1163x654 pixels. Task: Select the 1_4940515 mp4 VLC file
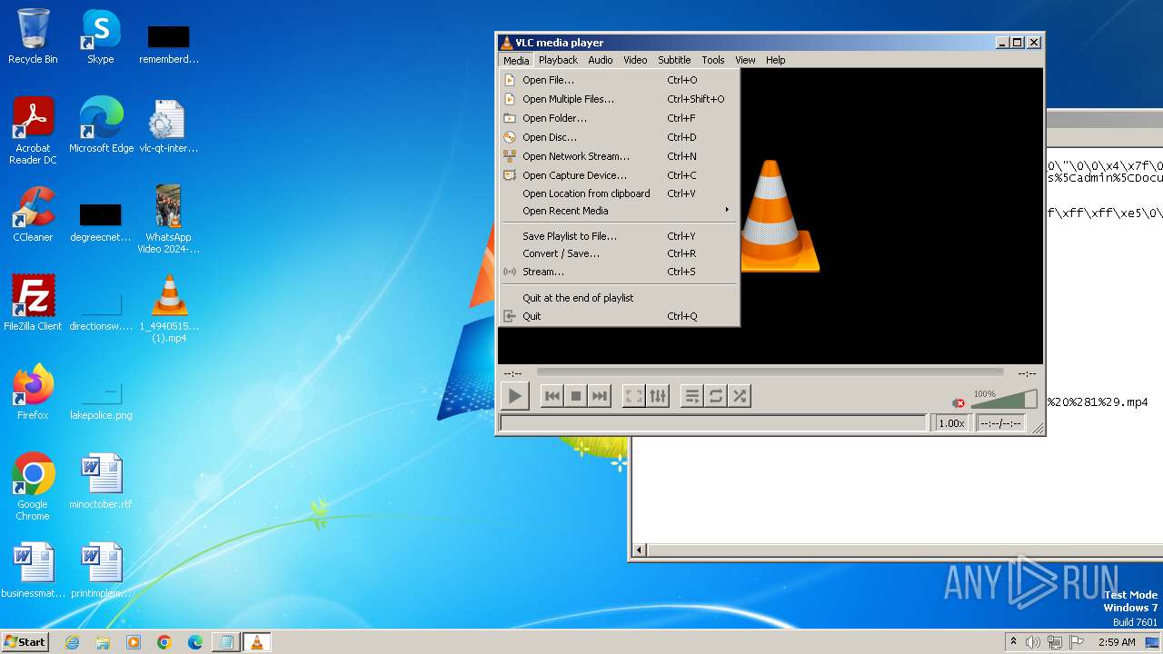coord(168,308)
